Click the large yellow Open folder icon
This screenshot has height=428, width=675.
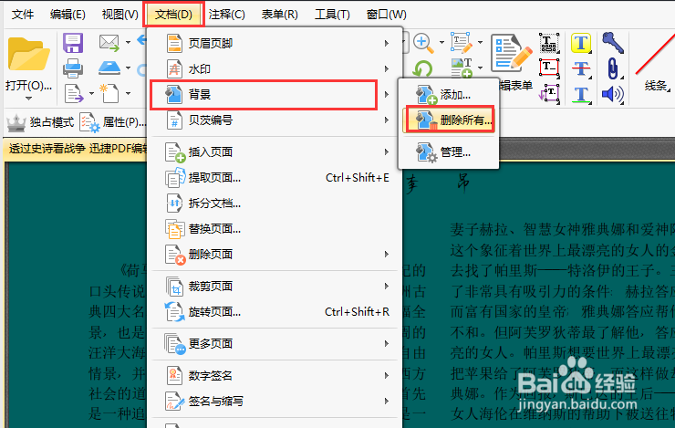pyautogui.click(x=29, y=54)
